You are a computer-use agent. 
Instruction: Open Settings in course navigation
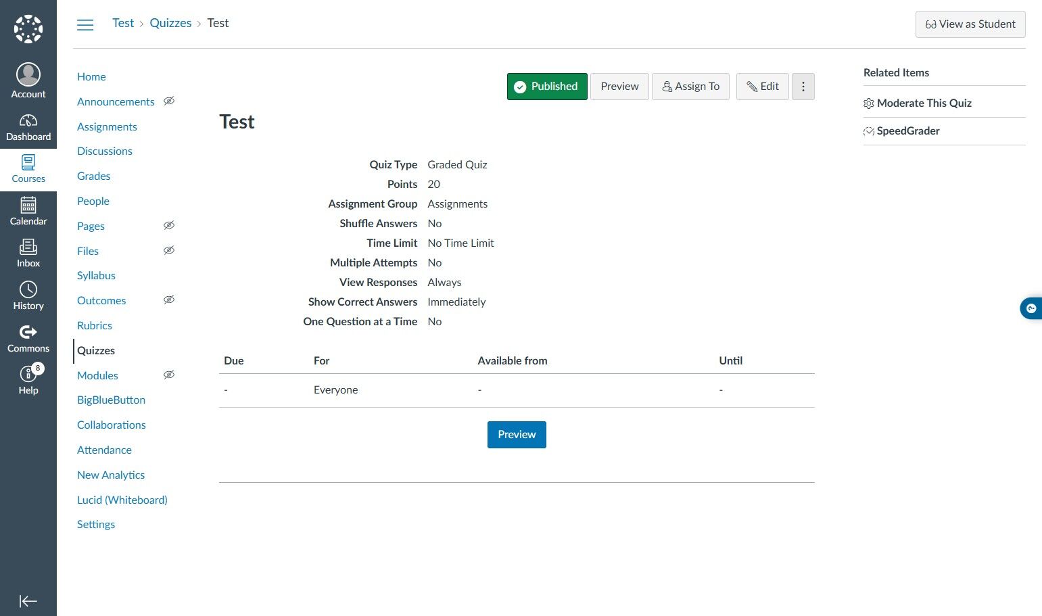(96, 524)
